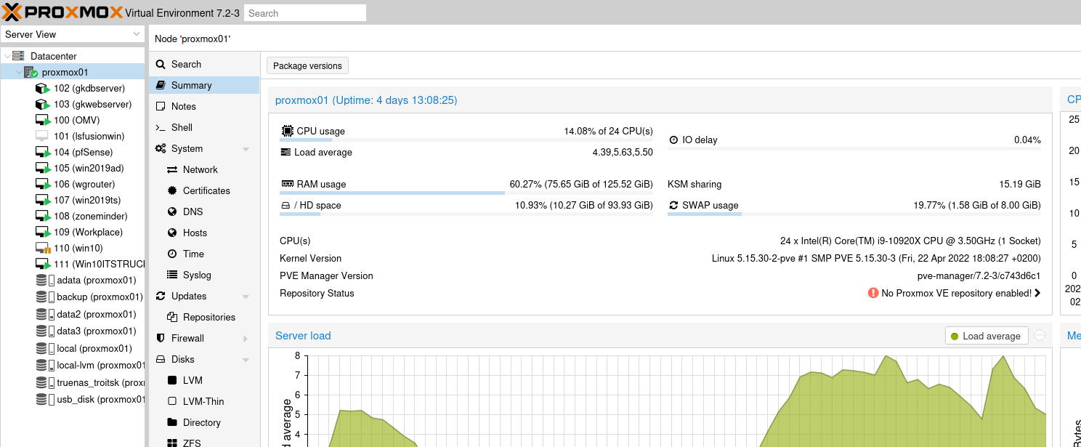Image resolution: width=1081 pixels, height=447 pixels.
Task: Select backup (proxmox01) storage
Action: [73, 297]
